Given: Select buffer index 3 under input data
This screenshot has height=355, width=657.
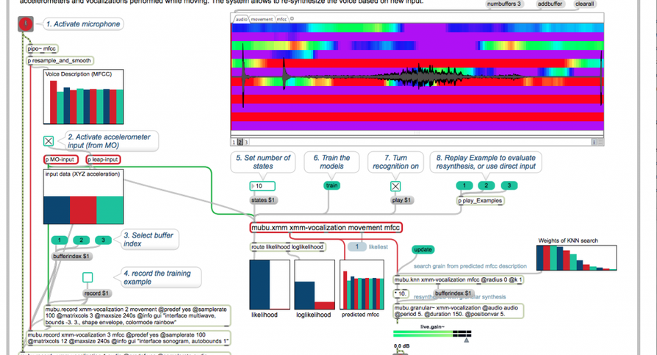Looking at the screenshot, I should 103,240.
